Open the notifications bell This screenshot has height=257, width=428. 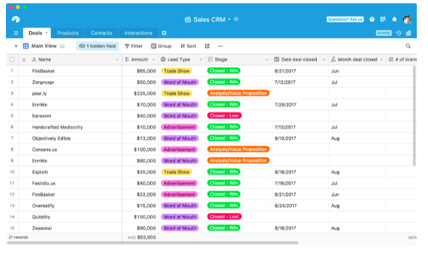pyautogui.click(x=394, y=19)
